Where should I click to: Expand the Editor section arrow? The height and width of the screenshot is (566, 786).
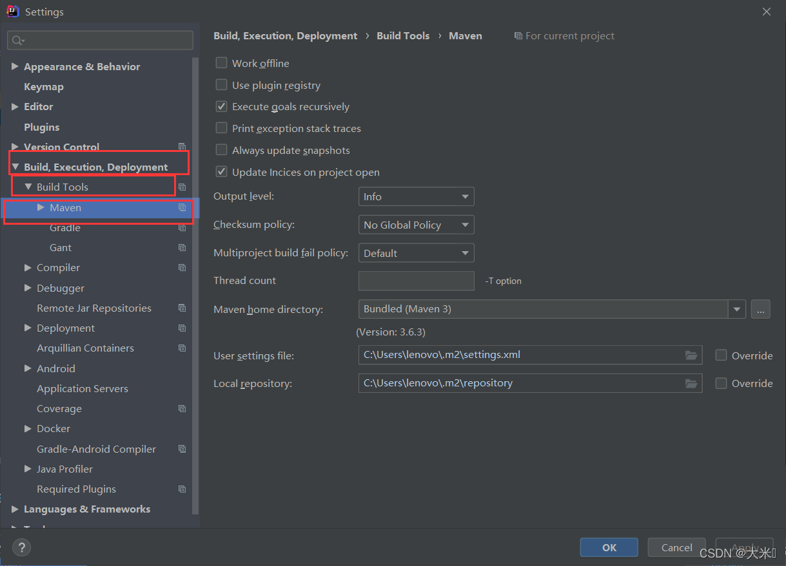coord(15,106)
